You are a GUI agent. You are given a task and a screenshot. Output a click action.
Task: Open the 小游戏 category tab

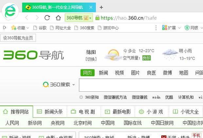[x=151, y=112]
